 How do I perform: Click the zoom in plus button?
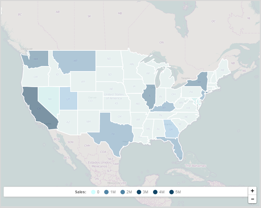coord(252,191)
